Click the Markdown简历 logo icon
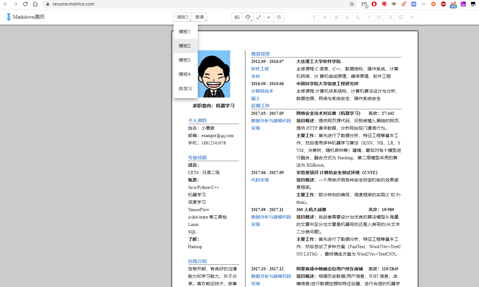Screen dimensions: 479x287 click(9, 17)
